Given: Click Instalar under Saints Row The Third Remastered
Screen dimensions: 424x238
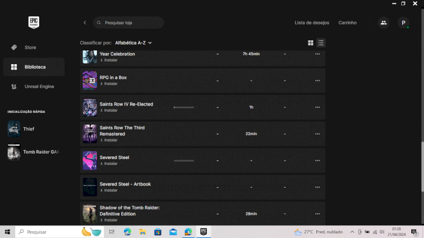Looking at the screenshot, I should (109, 140).
